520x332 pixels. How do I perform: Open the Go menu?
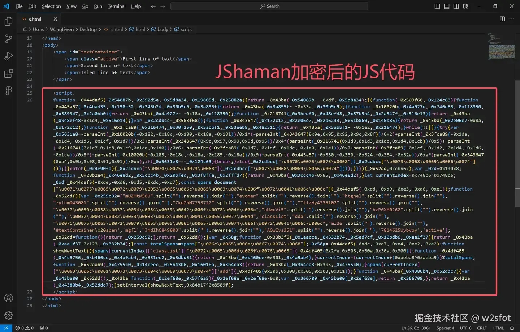(x=85, y=6)
